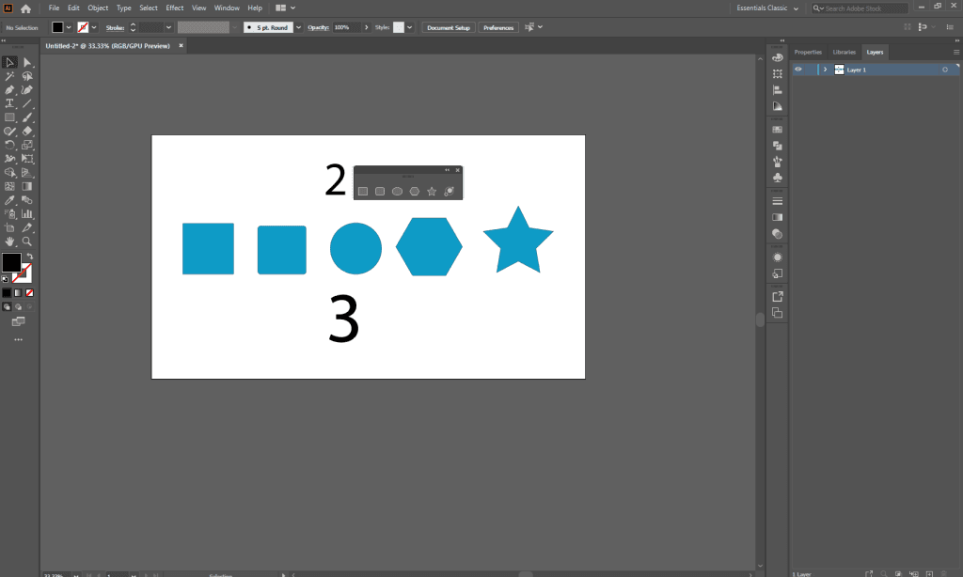
Task: Select the Column Graph tool
Action: (27, 213)
